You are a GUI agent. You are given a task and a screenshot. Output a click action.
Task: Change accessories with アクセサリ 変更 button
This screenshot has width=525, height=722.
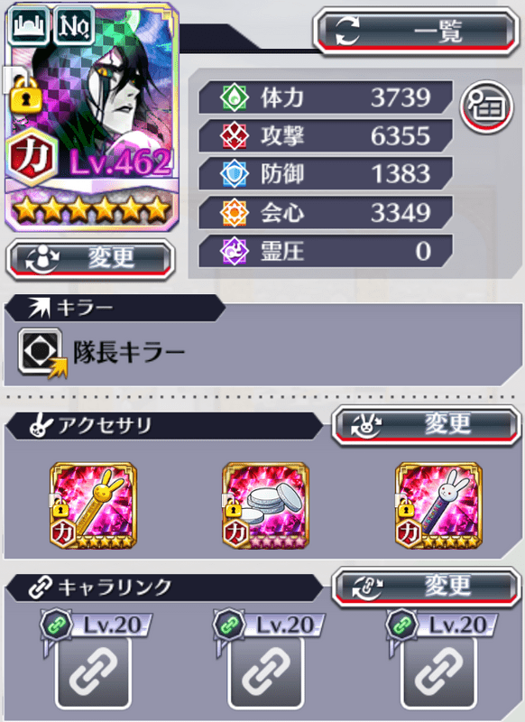(426, 425)
